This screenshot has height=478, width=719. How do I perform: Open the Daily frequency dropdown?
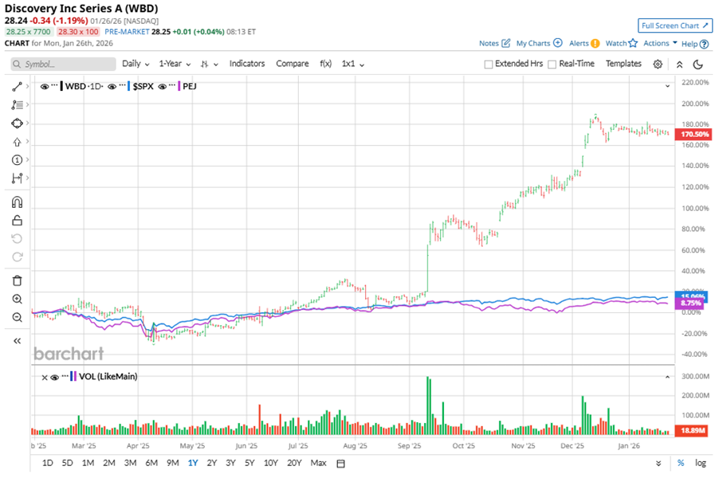point(136,64)
